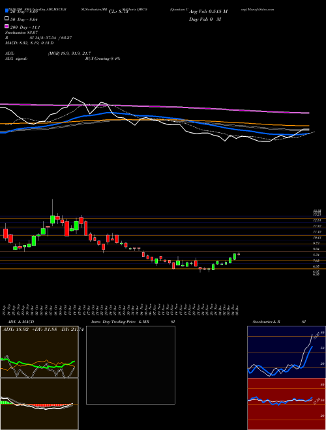Screen dimensions: 326x430
Task: Open the MACD histogram chart panel
Action: click(39, 404)
